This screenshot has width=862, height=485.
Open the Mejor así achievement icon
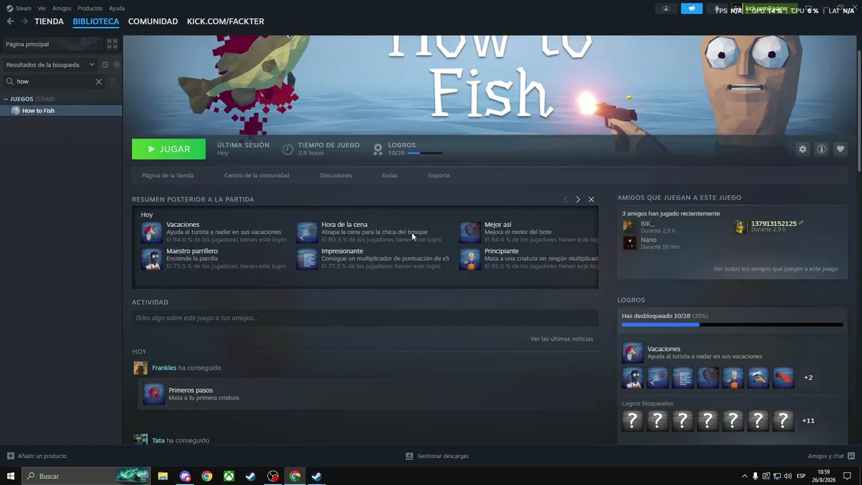coord(470,232)
